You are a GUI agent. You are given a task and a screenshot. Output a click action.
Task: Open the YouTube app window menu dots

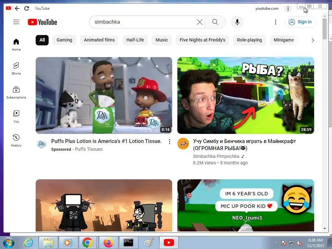(x=288, y=8)
